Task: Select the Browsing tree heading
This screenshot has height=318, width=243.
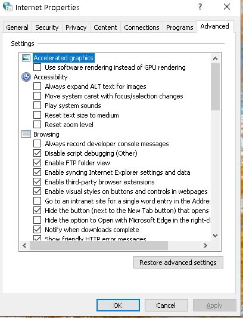Action: pos(46,134)
